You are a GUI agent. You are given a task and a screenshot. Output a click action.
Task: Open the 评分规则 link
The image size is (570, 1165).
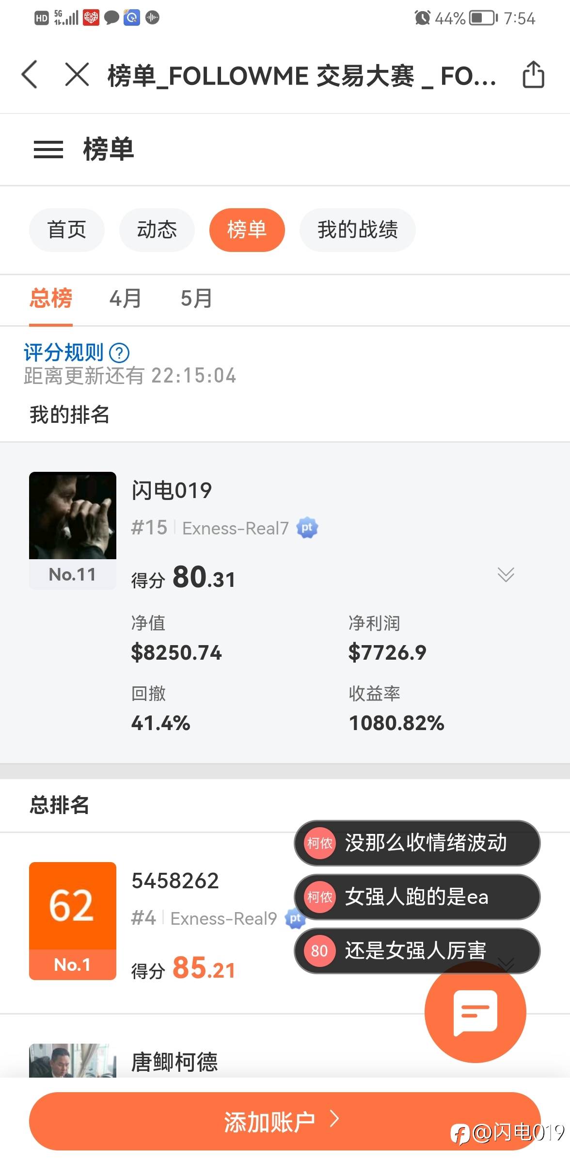63,352
